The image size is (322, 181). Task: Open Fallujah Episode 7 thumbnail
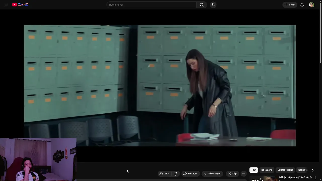click(263, 178)
